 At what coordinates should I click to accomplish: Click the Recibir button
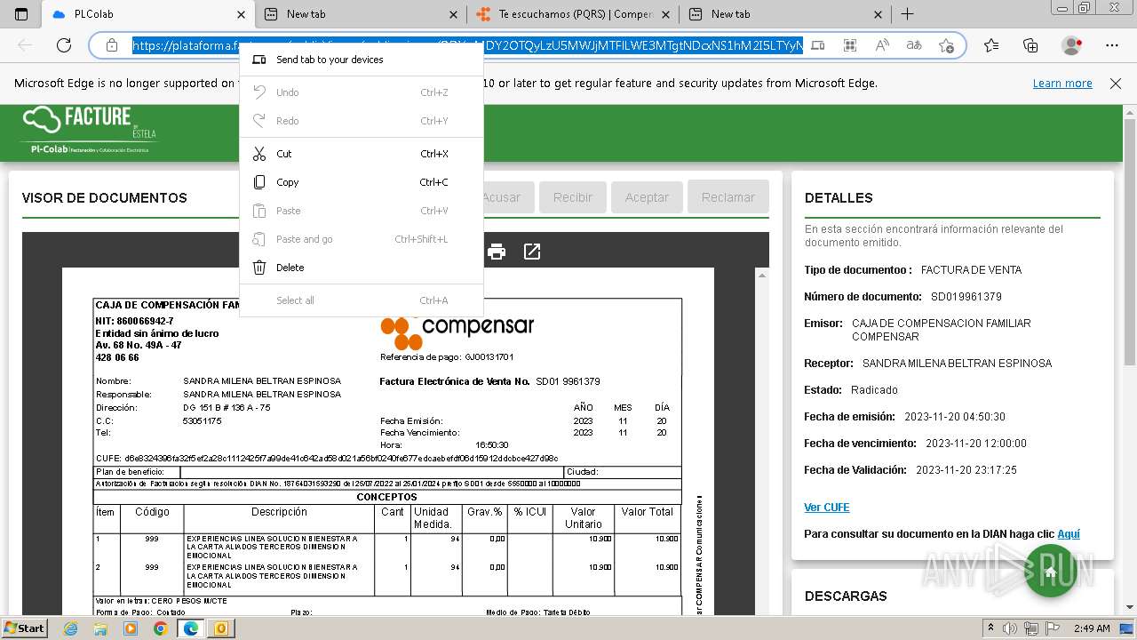click(x=573, y=197)
